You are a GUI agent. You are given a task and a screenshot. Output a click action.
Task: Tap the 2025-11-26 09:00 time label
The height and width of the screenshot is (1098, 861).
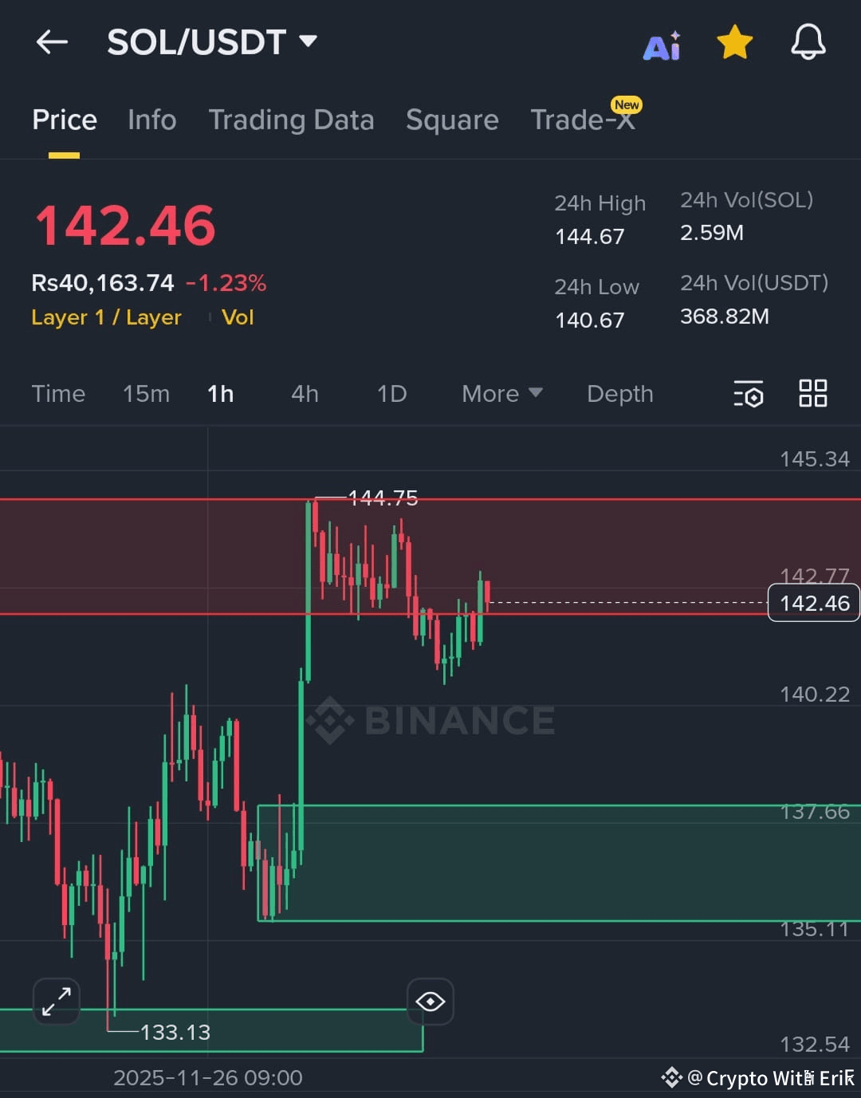point(208,1078)
